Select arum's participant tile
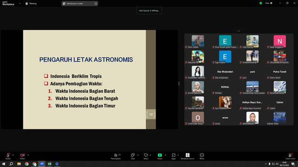The height and width of the screenshot is (167, 298). 225,118
